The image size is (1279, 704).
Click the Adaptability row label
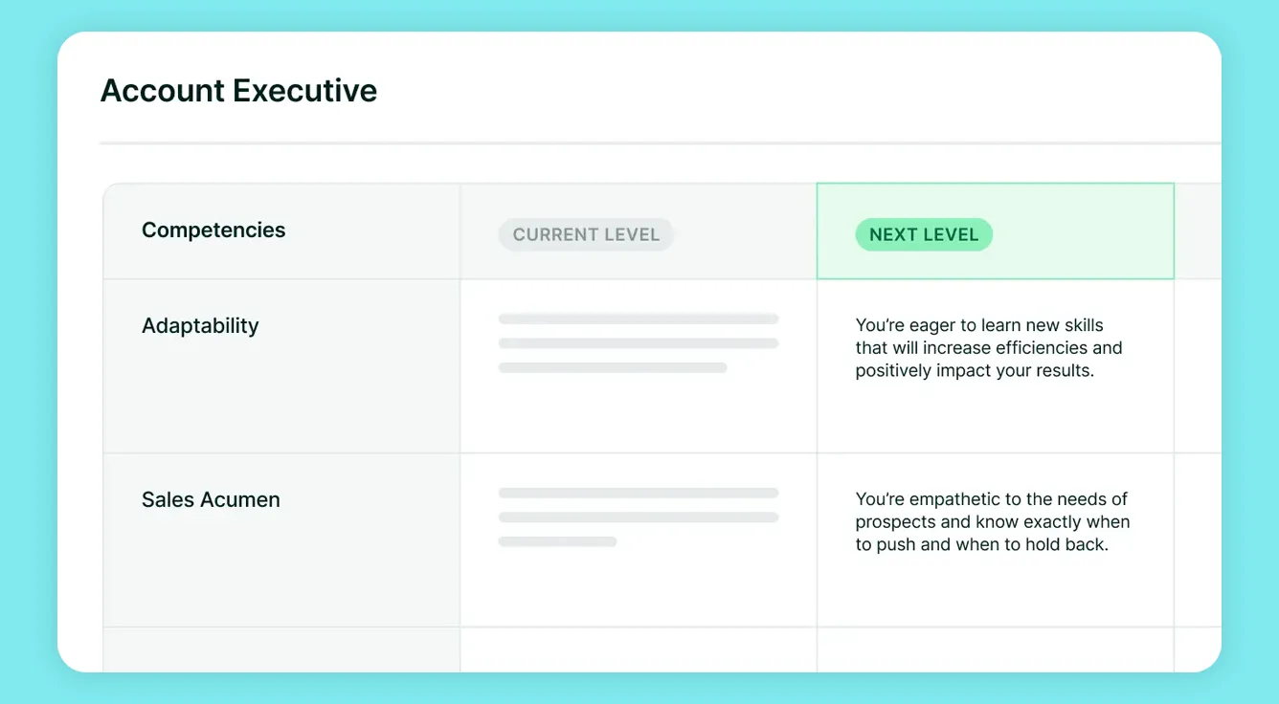pyautogui.click(x=200, y=325)
